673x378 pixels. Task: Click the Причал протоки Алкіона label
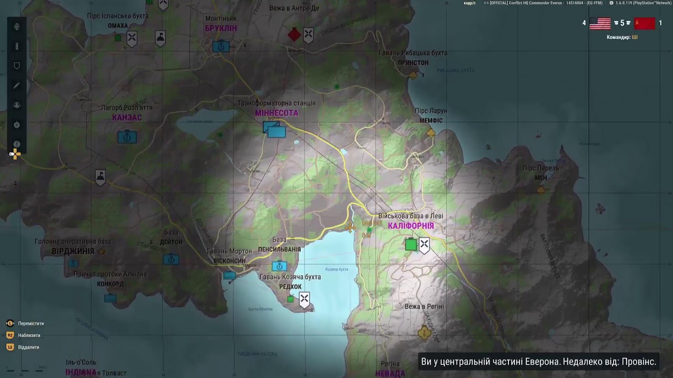tap(110, 274)
